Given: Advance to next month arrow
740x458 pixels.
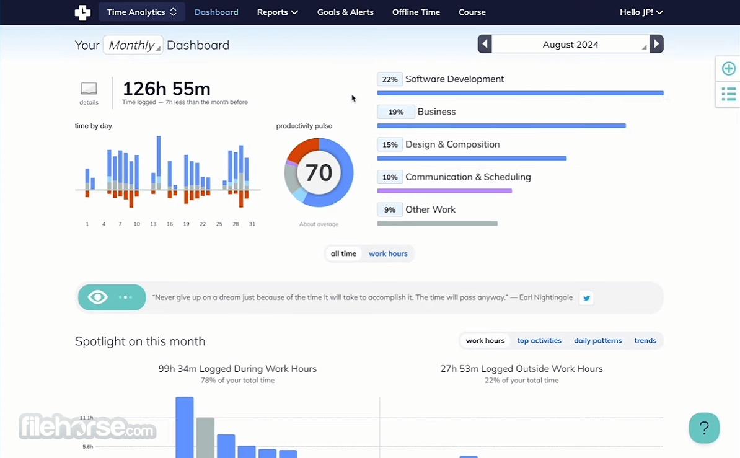Looking at the screenshot, I should click(656, 45).
